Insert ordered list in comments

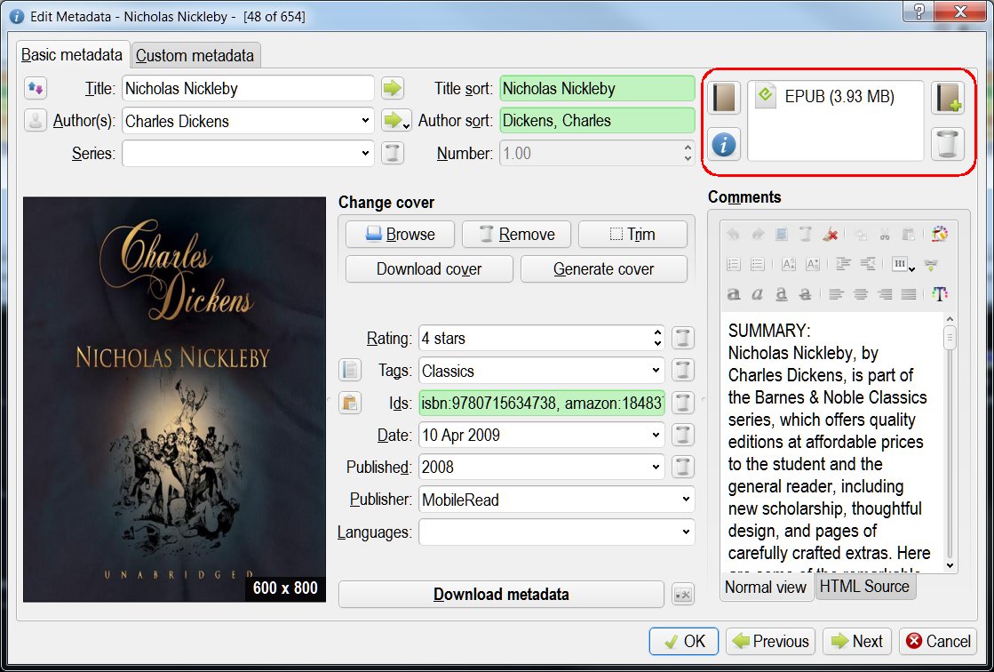point(734,264)
